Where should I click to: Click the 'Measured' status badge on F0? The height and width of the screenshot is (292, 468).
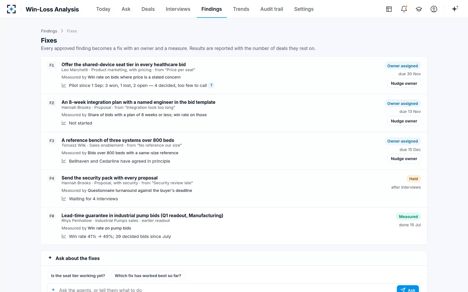(x=408, y=216)
